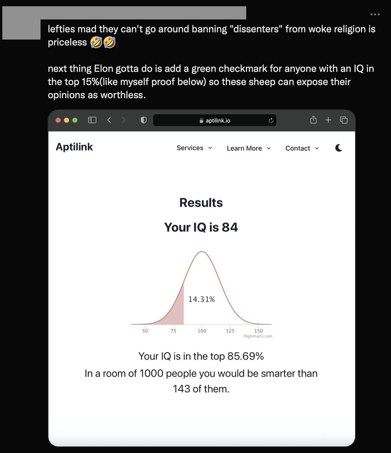Image resolution: width=391 pixels, height=453 pixels.
Task: Open the Safari sidebar icon
Action: tap(92, 120)
